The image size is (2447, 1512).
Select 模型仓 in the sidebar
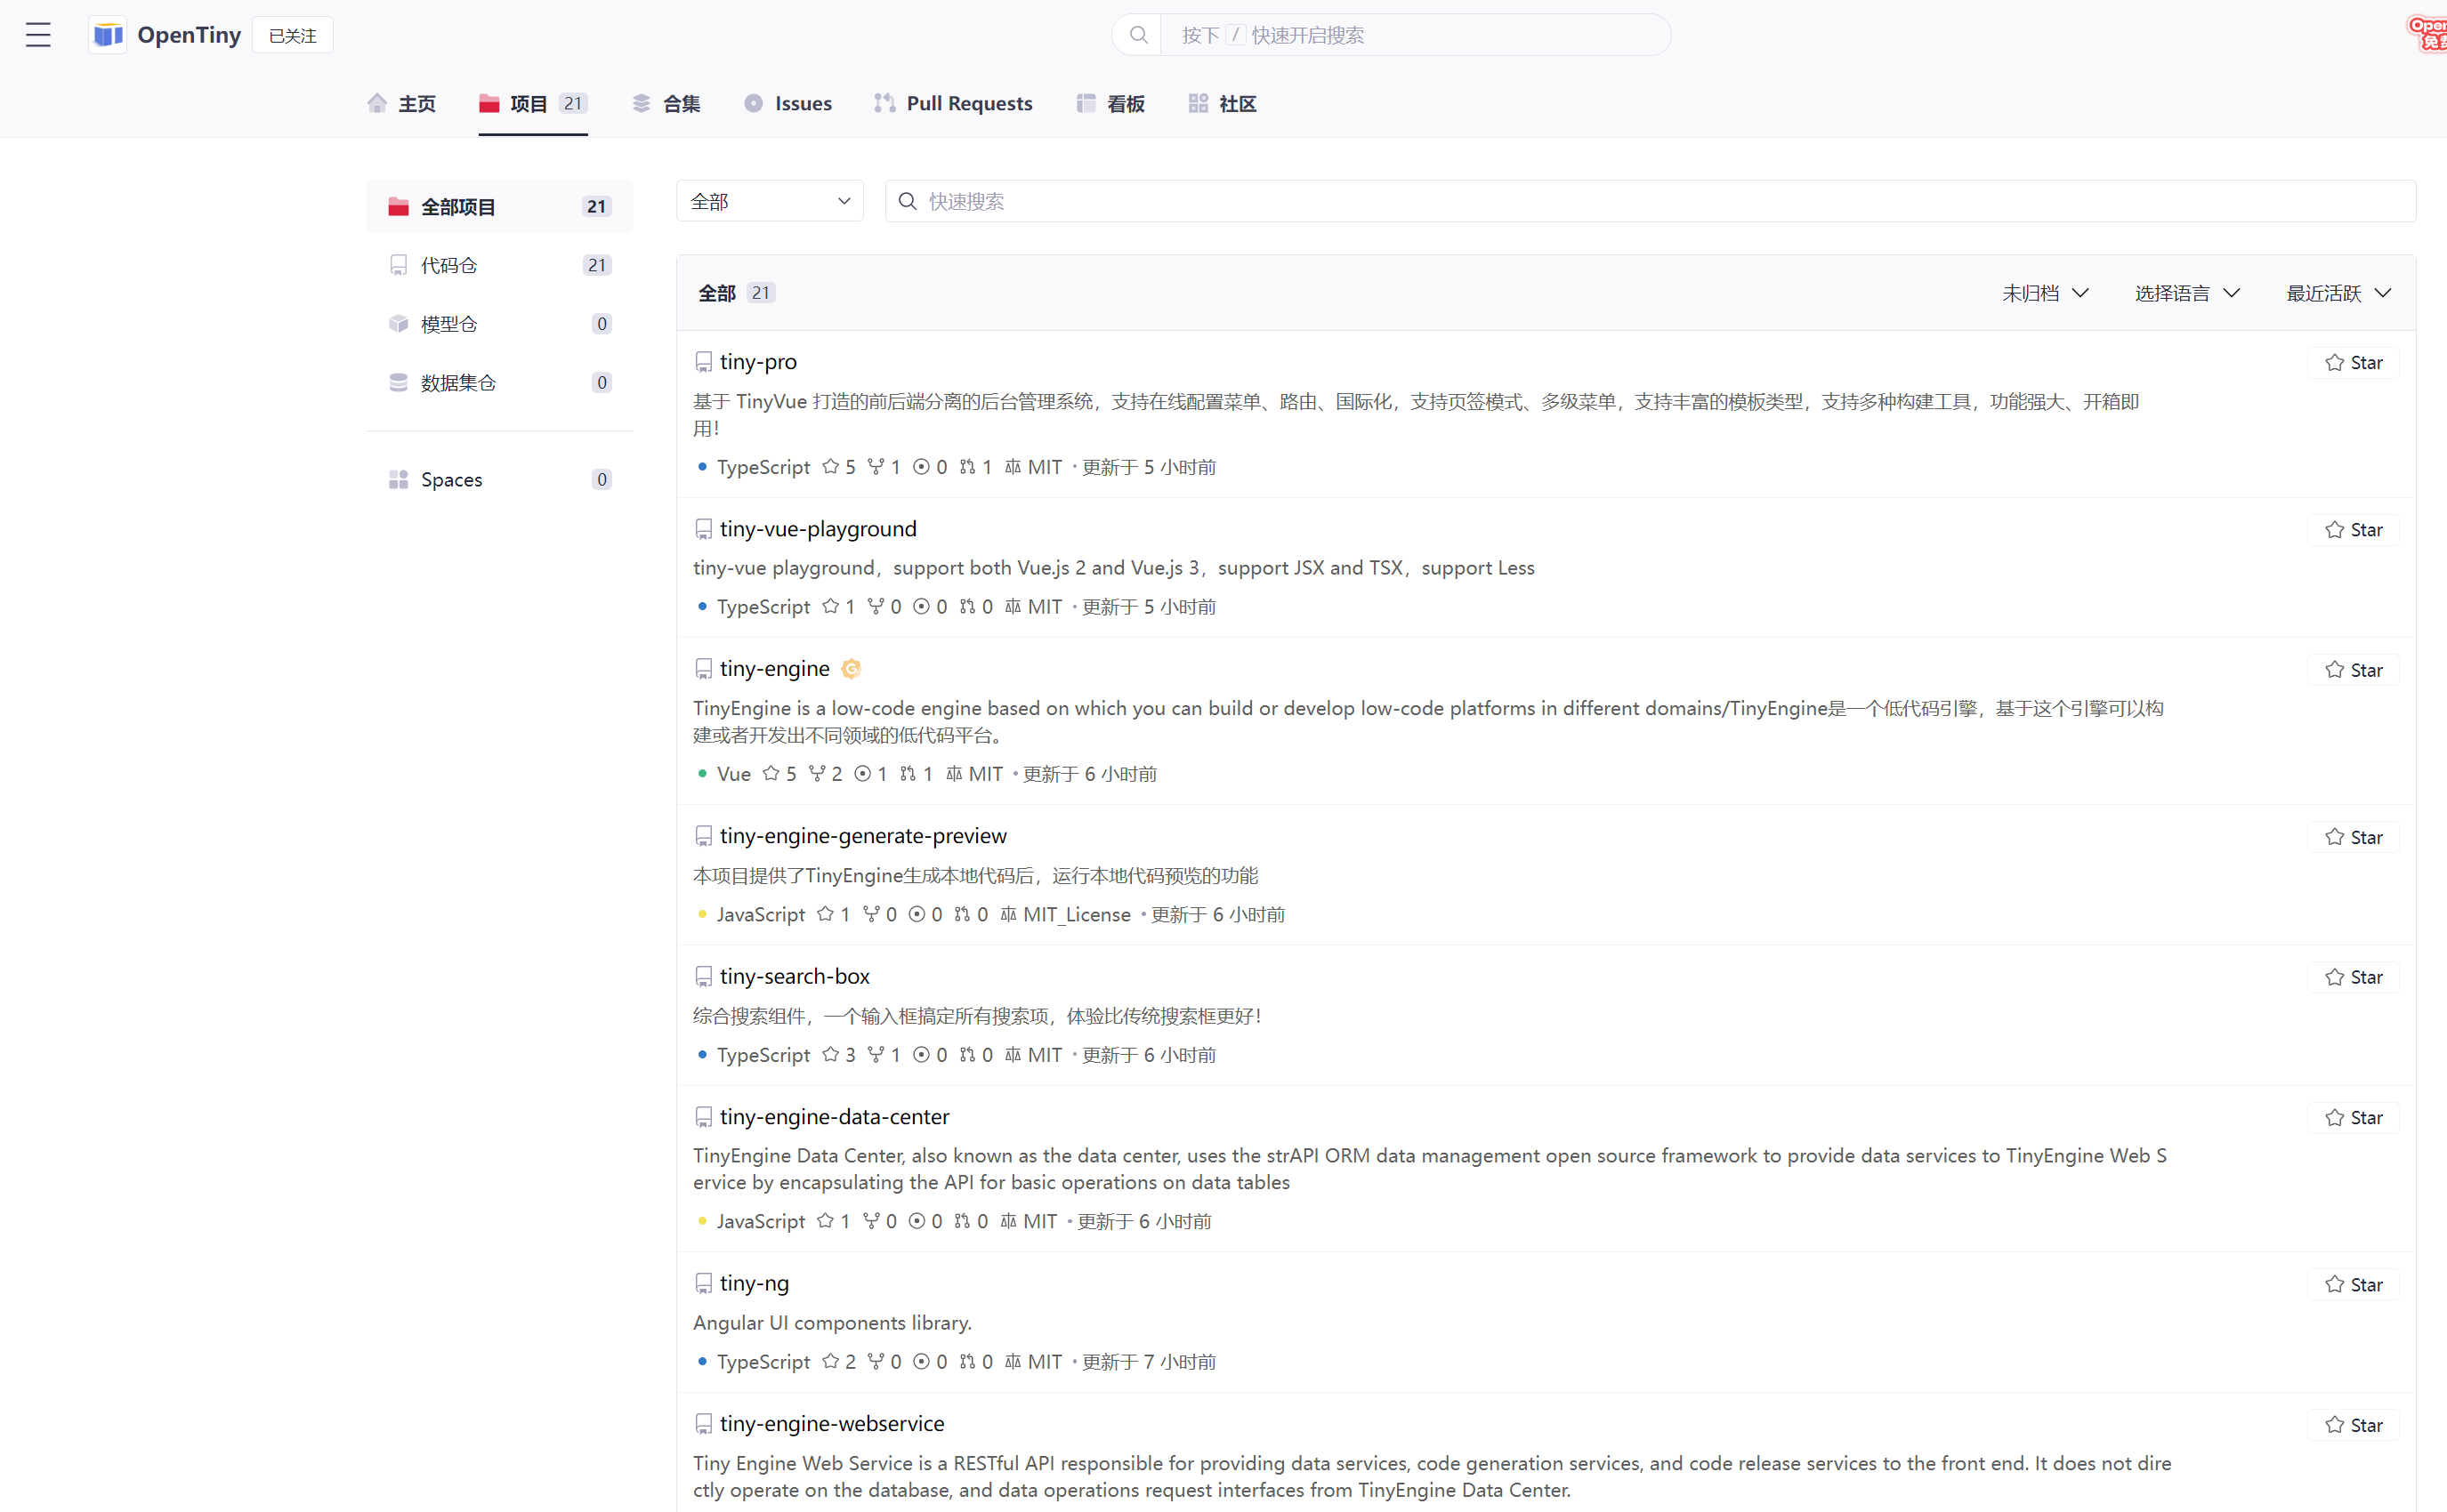449,324
